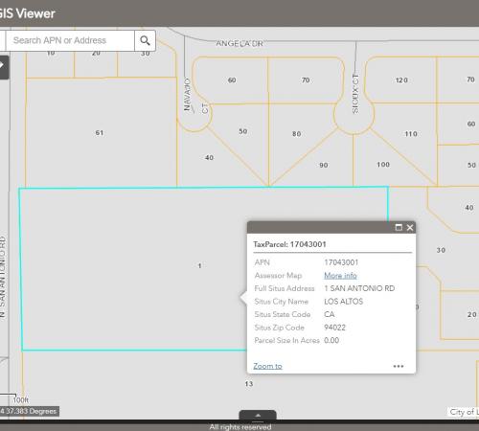The image size is (479, 431).
Task: Click the Zoom to link
Action: pos(267,366)
